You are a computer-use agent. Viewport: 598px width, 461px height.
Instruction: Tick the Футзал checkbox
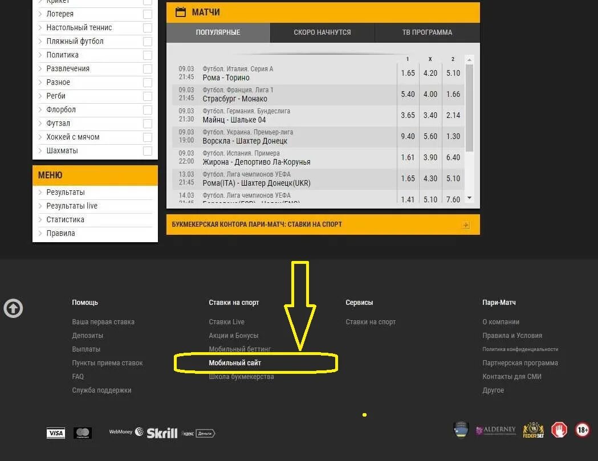(x=148, y=124)
